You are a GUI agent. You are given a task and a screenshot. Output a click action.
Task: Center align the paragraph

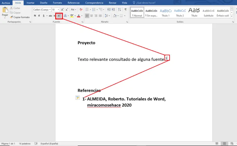(x=91, y=16)
